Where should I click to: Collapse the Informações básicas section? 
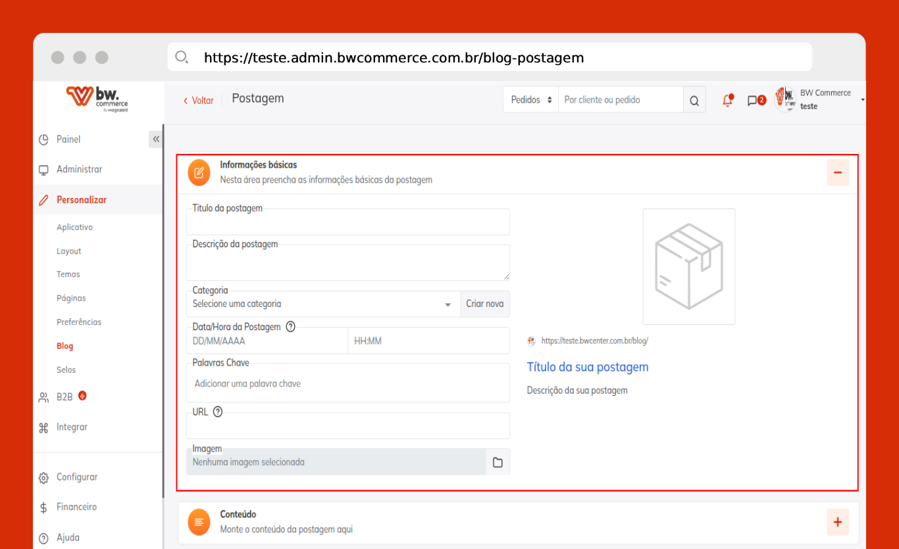pyautogui.click(x=838, y=172)
